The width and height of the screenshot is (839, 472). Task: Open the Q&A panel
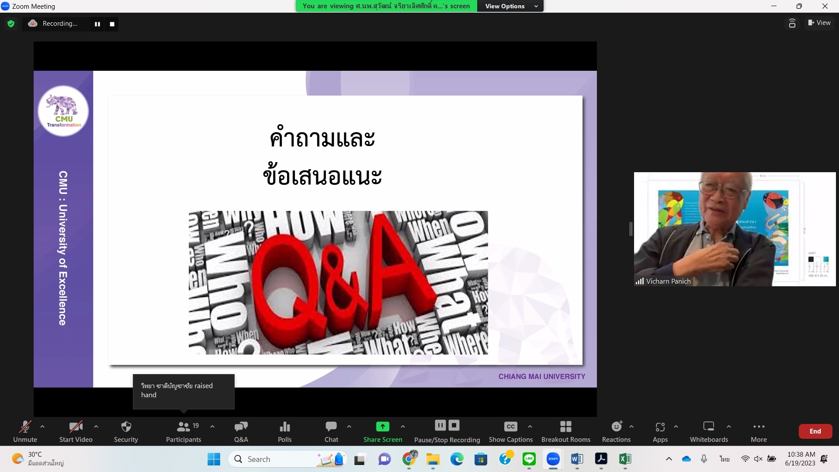[x=241, y=431]
